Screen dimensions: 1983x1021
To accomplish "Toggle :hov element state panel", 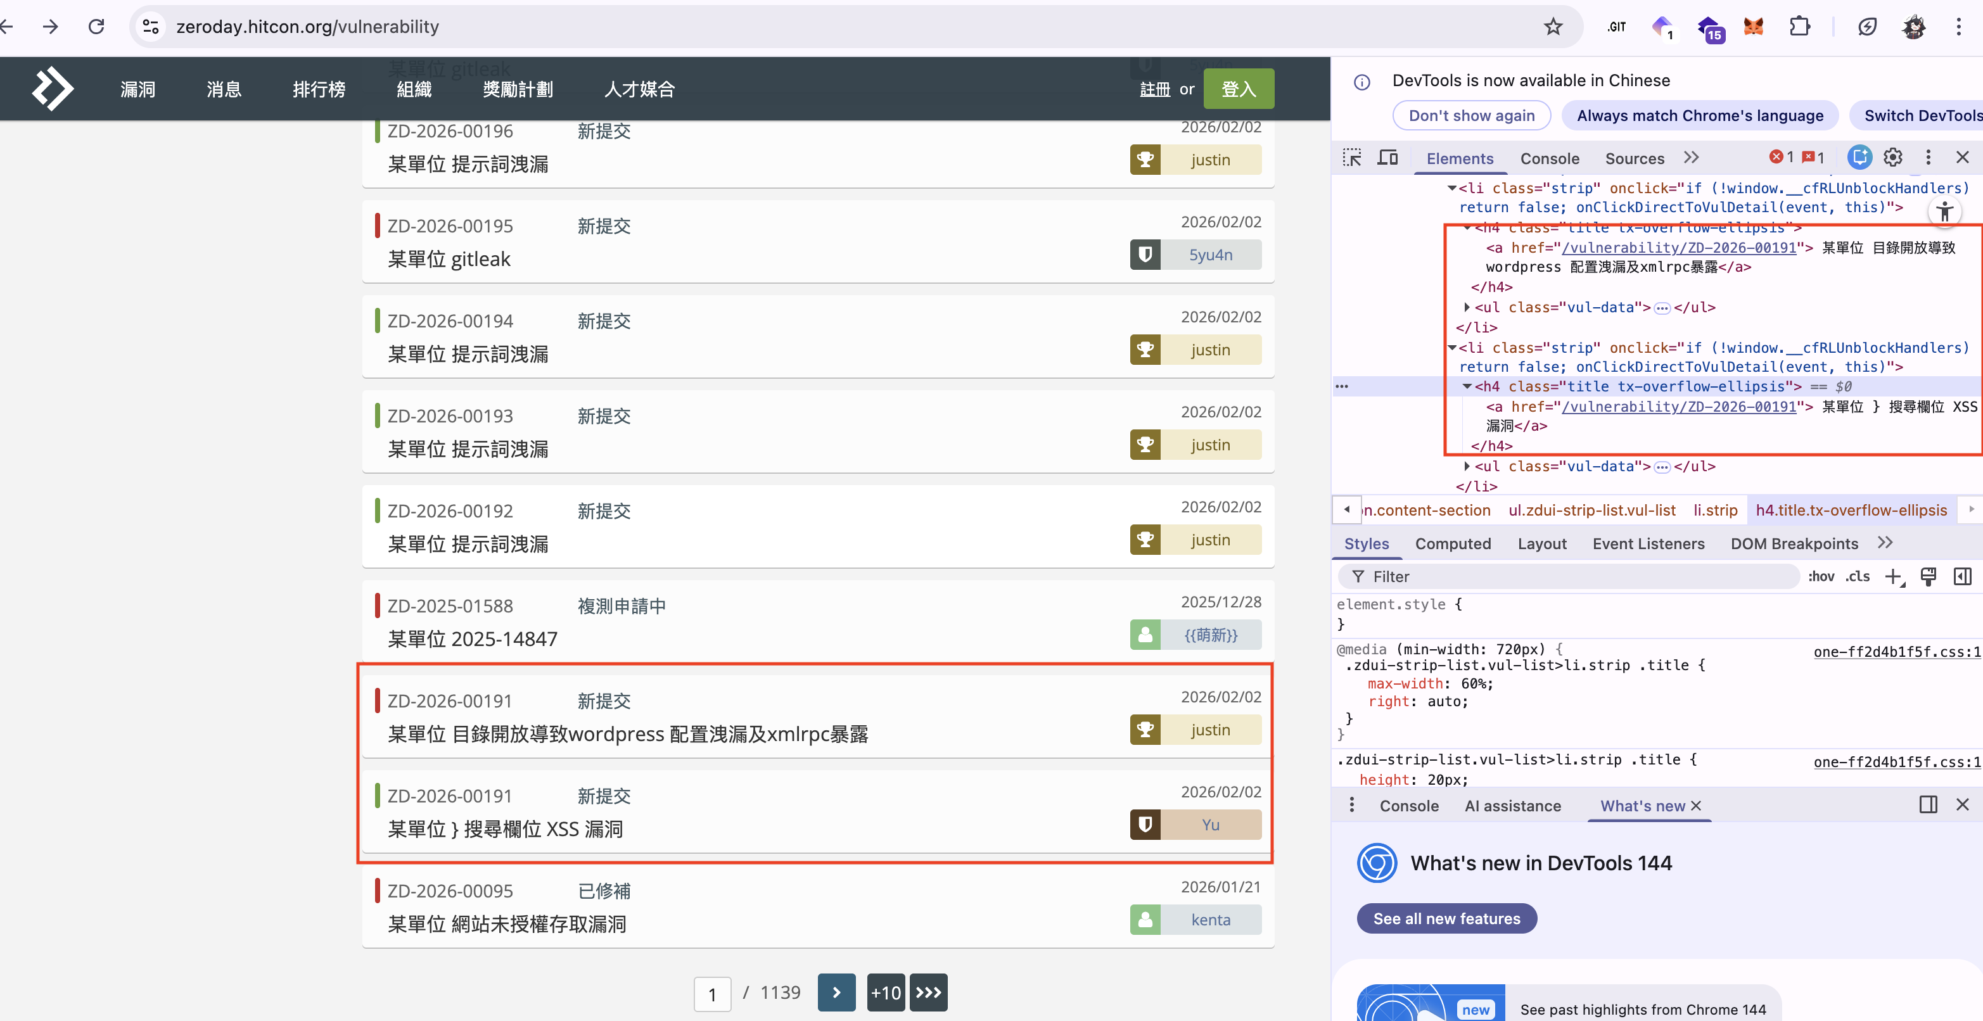I will point(1821,576).
